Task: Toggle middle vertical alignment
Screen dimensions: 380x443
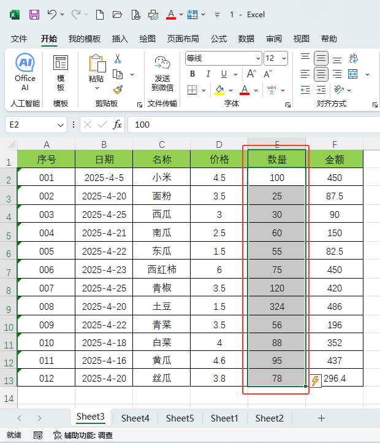Action: 321,58
